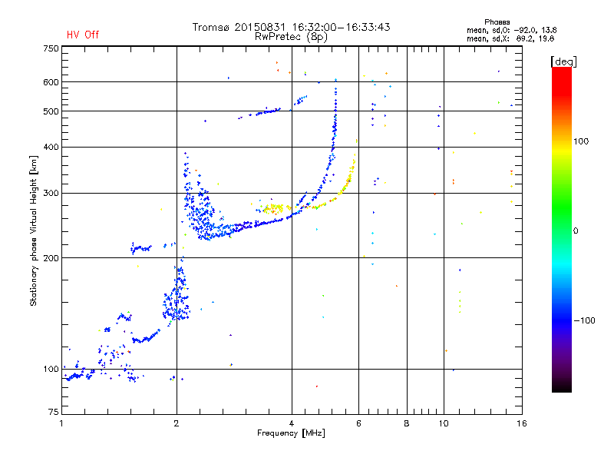Select the 'mean, sd,X: 89.2, 19.8' line

pyautogui.click(x=510, y=38)
